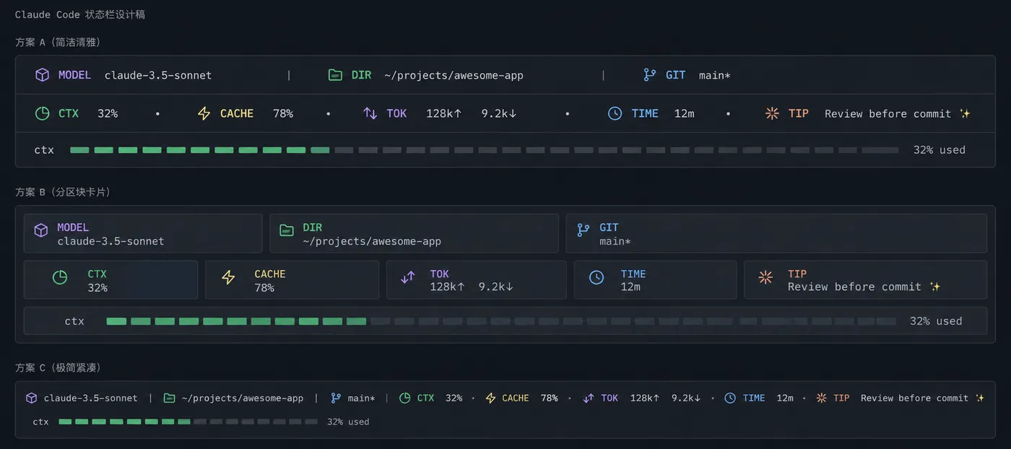The width and height of the screenshot is (1011, 449).
Task: Click the TOK 128k card in option B
Action: (477, 279)
